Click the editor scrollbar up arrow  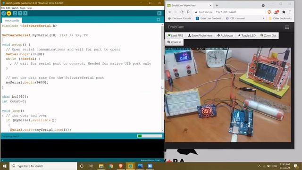pyautogui.click(x=162, y=25)
